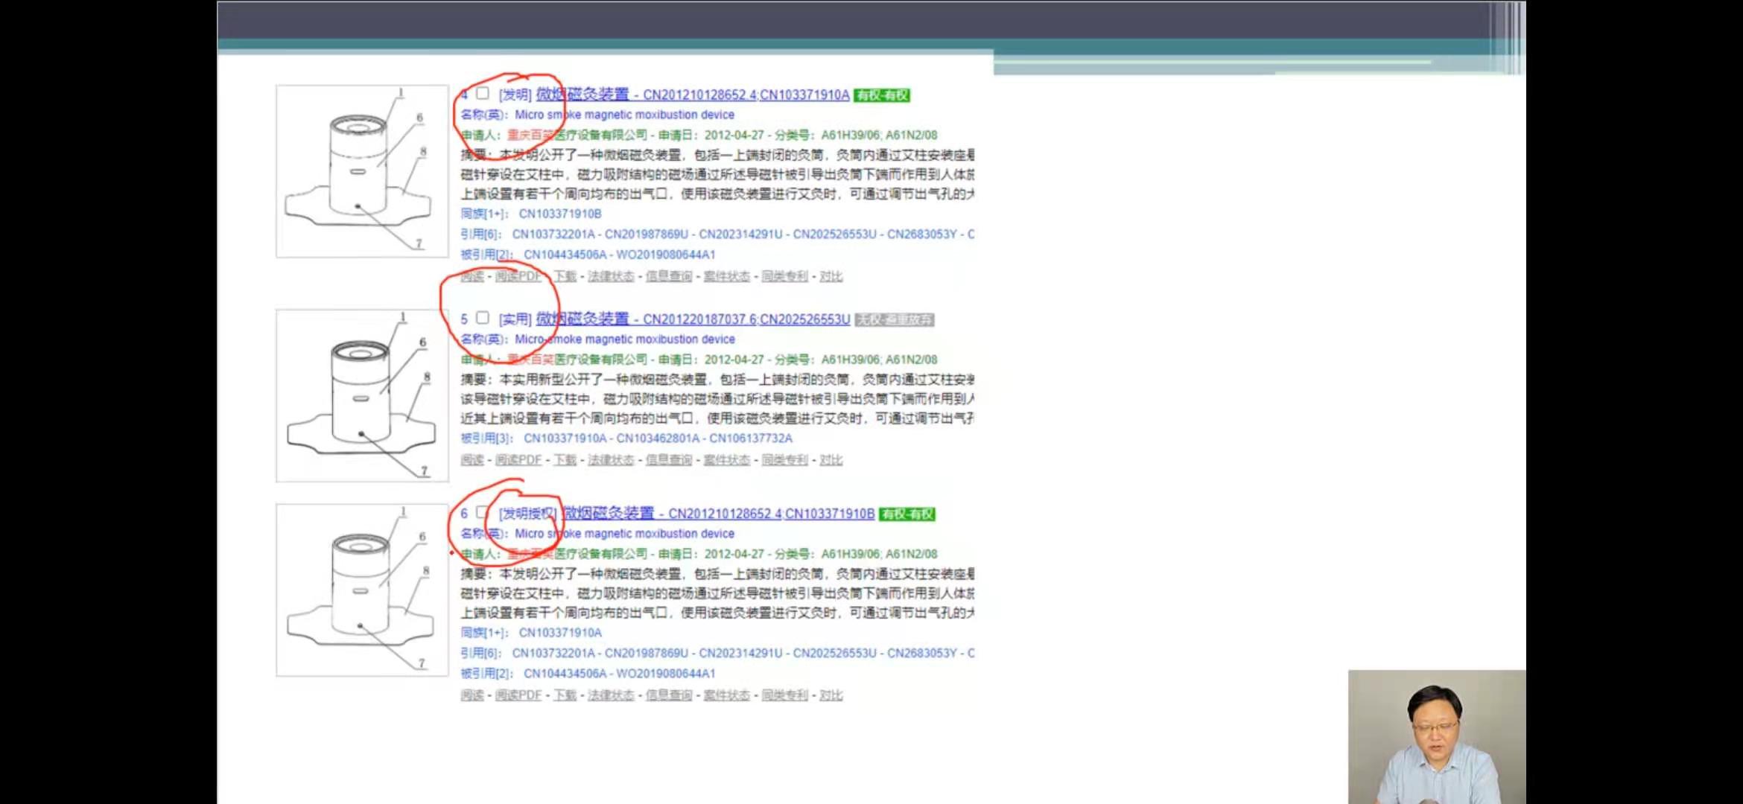The image size is (1743, 804).
Task: Open title link ending CN103371910A
Action: click(x=693, y=95)
